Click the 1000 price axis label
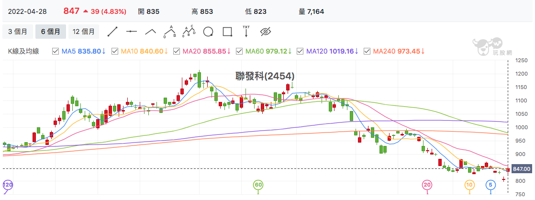The height and width of the screenshot is (200, 535). click(521, 127)
